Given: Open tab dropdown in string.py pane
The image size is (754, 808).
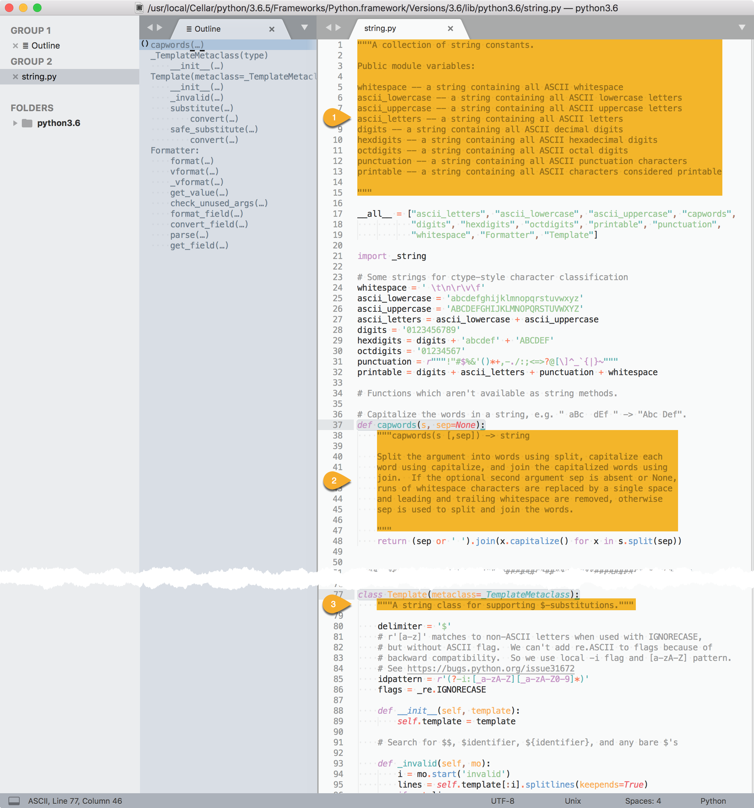Looking at the screenshot, I should (742, 27).
